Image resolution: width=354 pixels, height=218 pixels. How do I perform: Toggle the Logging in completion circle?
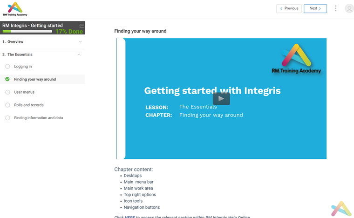(x=7, y=67)
